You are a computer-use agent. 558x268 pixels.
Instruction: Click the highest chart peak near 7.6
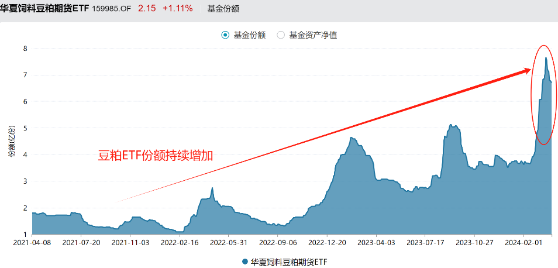[x=546, y=58]
